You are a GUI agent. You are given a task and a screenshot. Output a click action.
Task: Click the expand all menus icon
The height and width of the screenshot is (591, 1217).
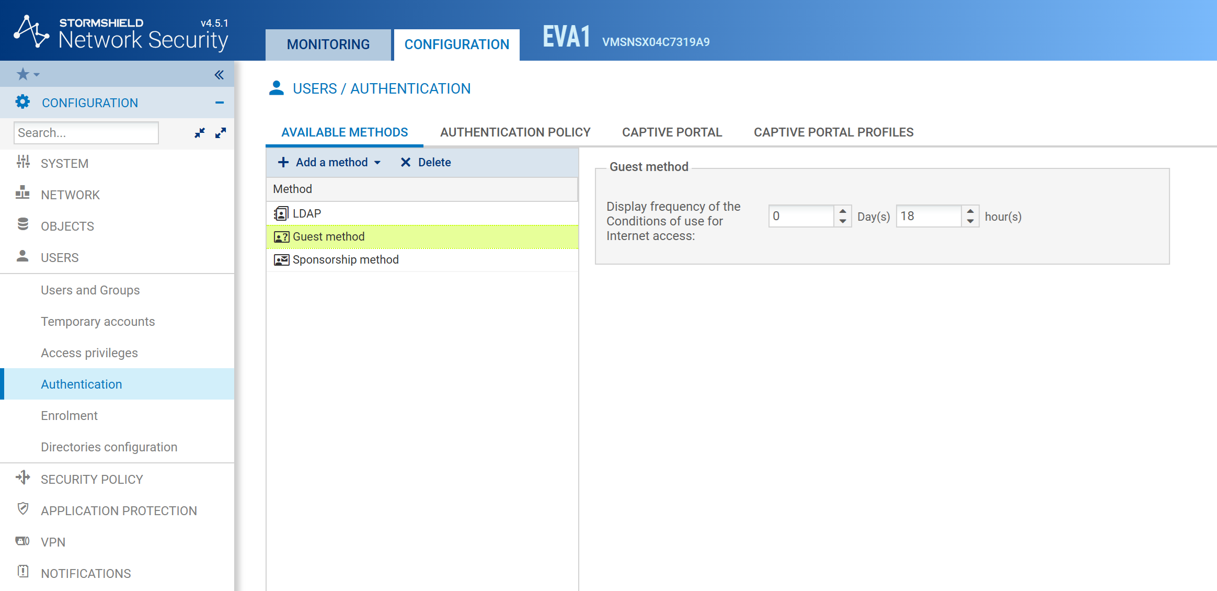[221, 133]
